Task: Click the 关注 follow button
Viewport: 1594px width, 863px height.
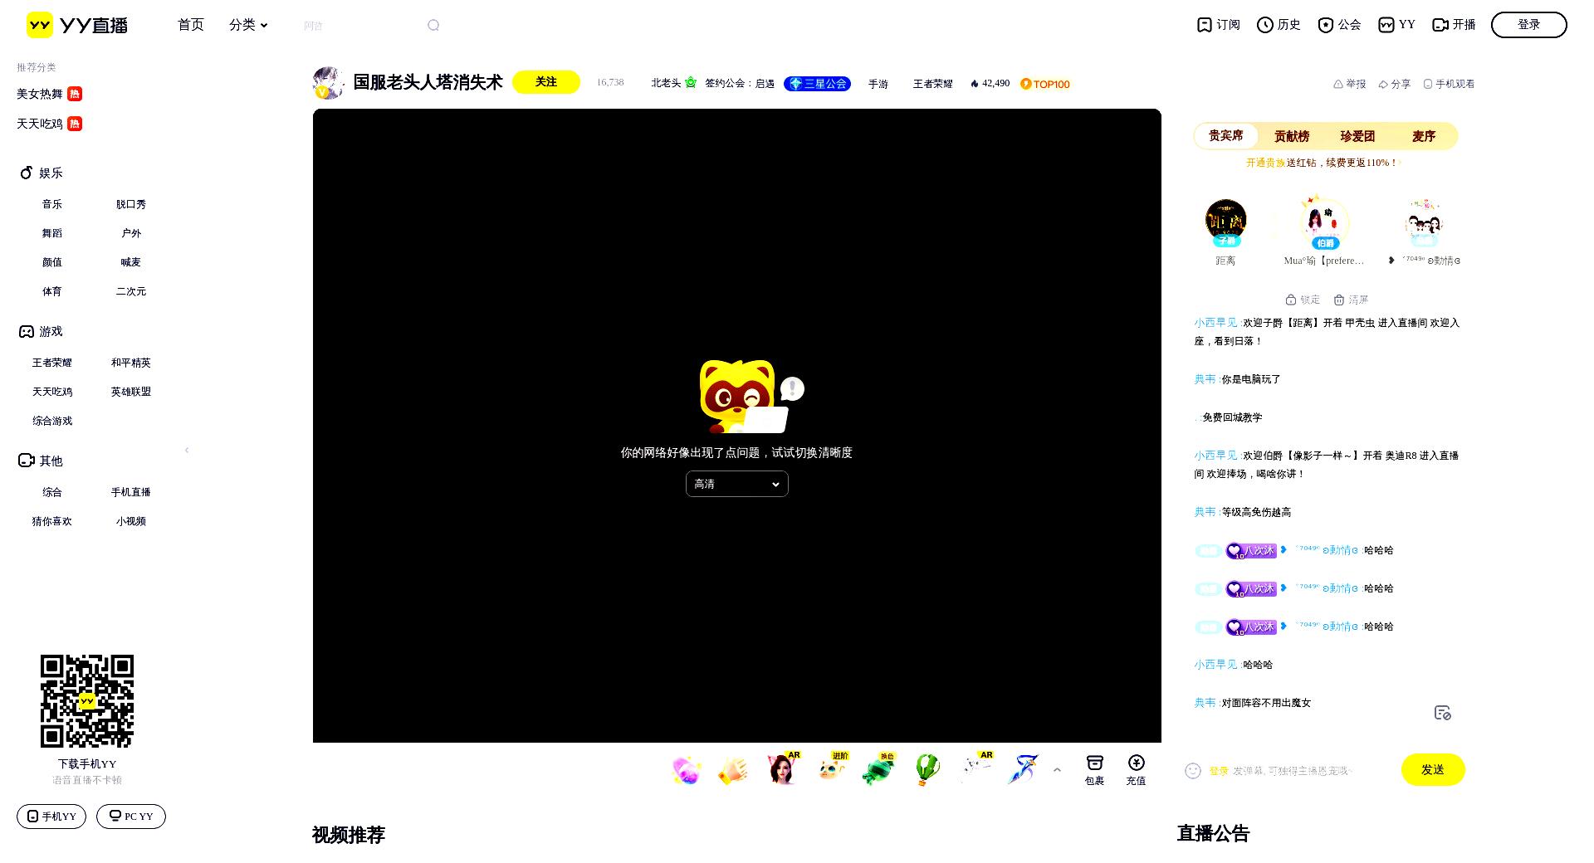Action: [x=546, y=82]
